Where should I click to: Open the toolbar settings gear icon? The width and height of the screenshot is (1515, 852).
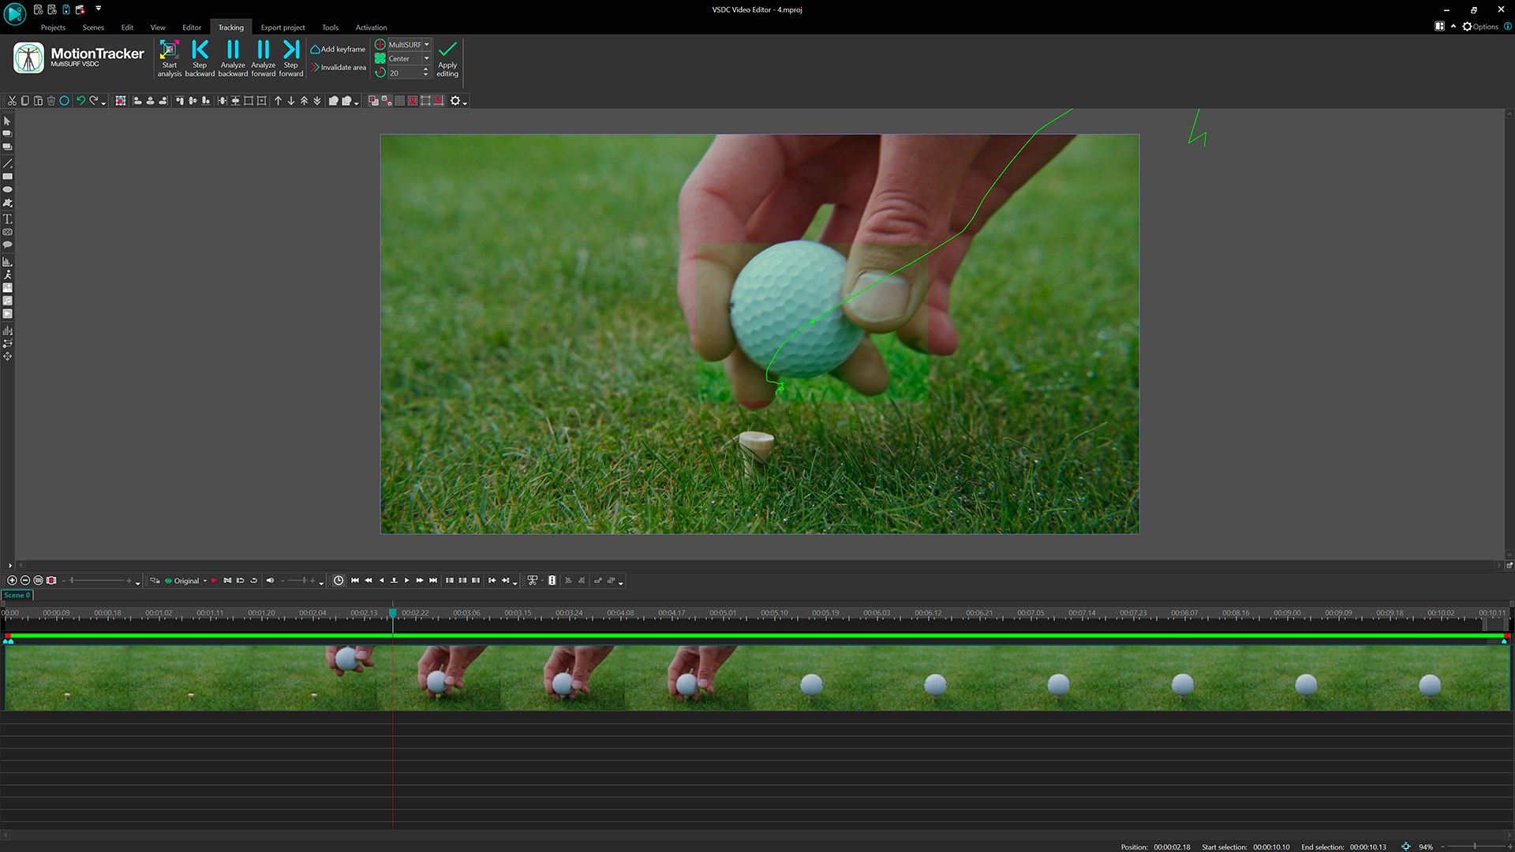[455, 101]
